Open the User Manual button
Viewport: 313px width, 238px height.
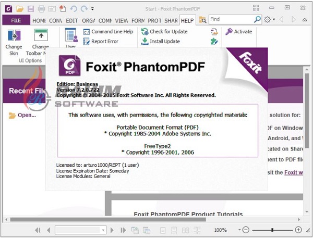[71, 38]
